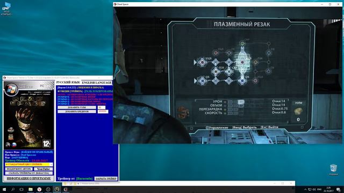Click the power node icon labeled Узлы
Screen dimensions: 344x193
coord(298,111)
